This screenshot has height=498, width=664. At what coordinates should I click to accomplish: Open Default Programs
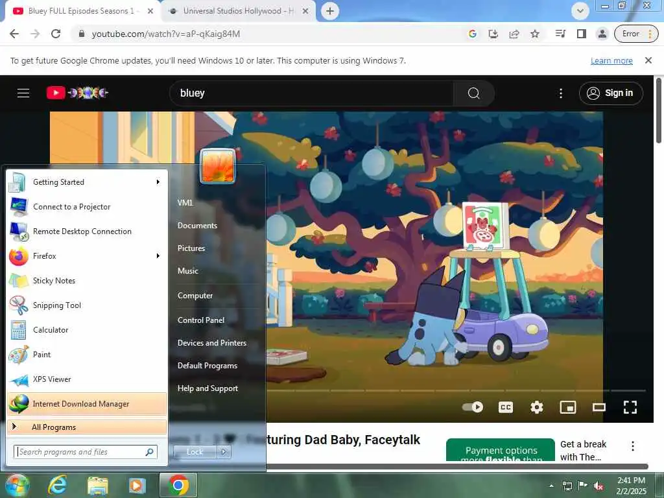(207, 366)
